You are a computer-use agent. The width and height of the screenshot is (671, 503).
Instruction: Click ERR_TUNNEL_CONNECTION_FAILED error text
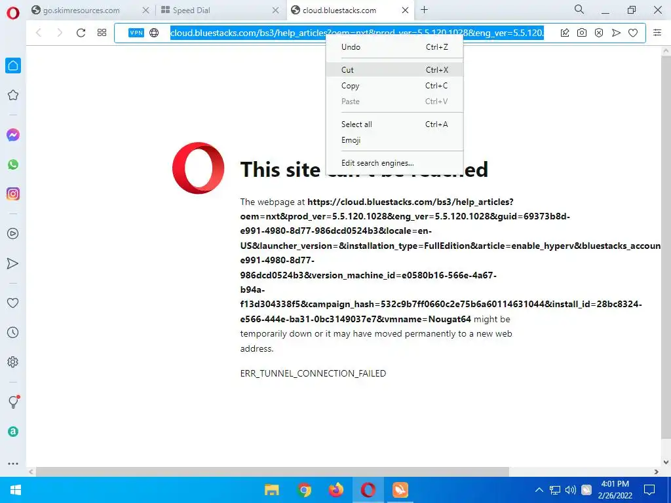click(x=313, y=373)
